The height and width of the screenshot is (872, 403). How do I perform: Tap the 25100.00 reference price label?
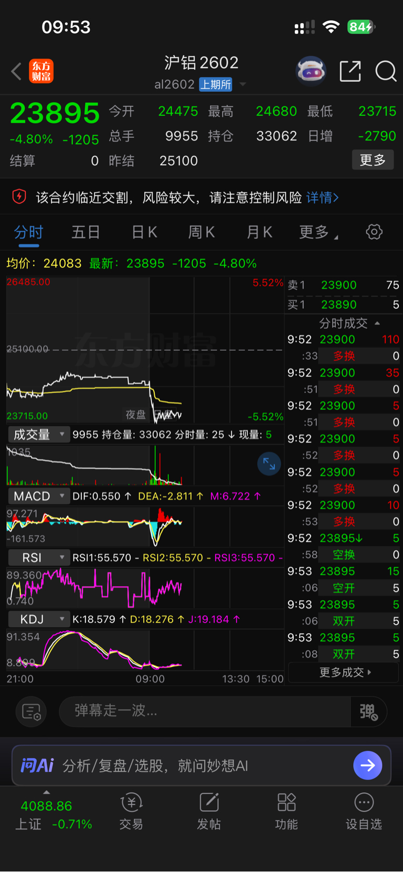pyautogui.click(x=27, y=349)
